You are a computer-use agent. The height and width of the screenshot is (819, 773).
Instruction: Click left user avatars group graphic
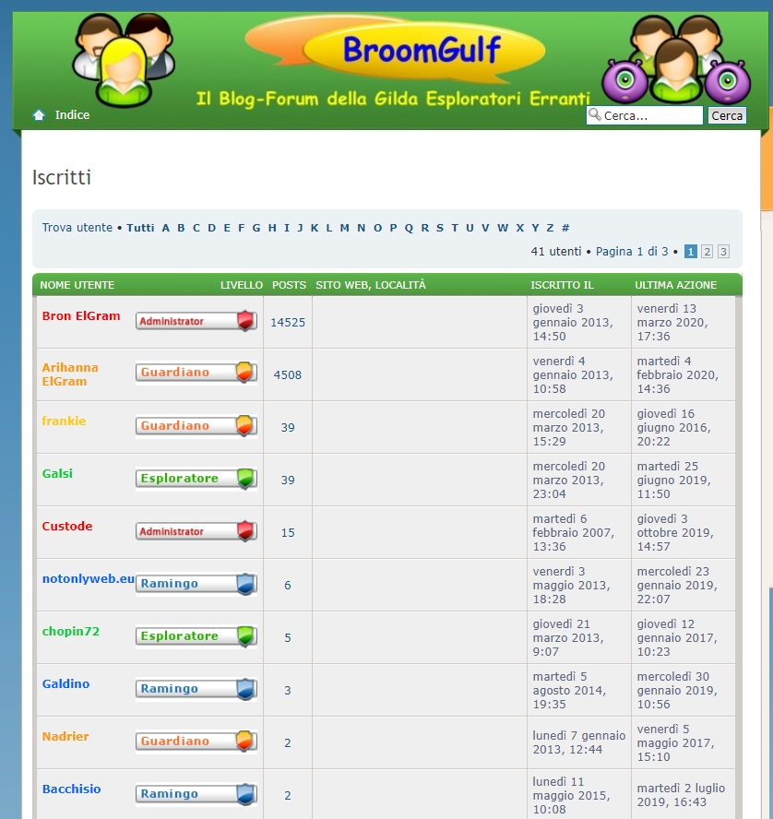[124, 60]
